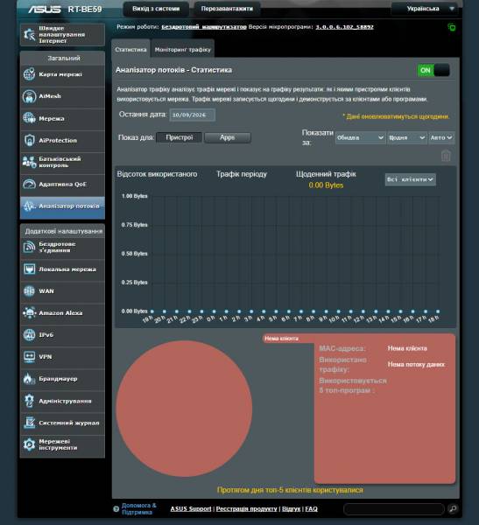The height and width of the screenshot is (525, 479).
Task: Click the Локальна мережа icon
Action: pos(29,269)
